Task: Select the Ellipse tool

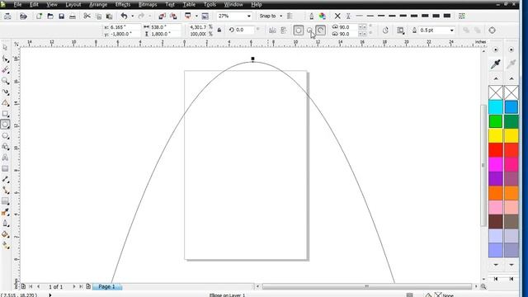Action: point(5,125)
